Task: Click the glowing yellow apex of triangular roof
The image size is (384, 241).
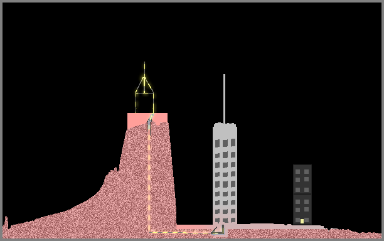Action: [x=144, y=78]
